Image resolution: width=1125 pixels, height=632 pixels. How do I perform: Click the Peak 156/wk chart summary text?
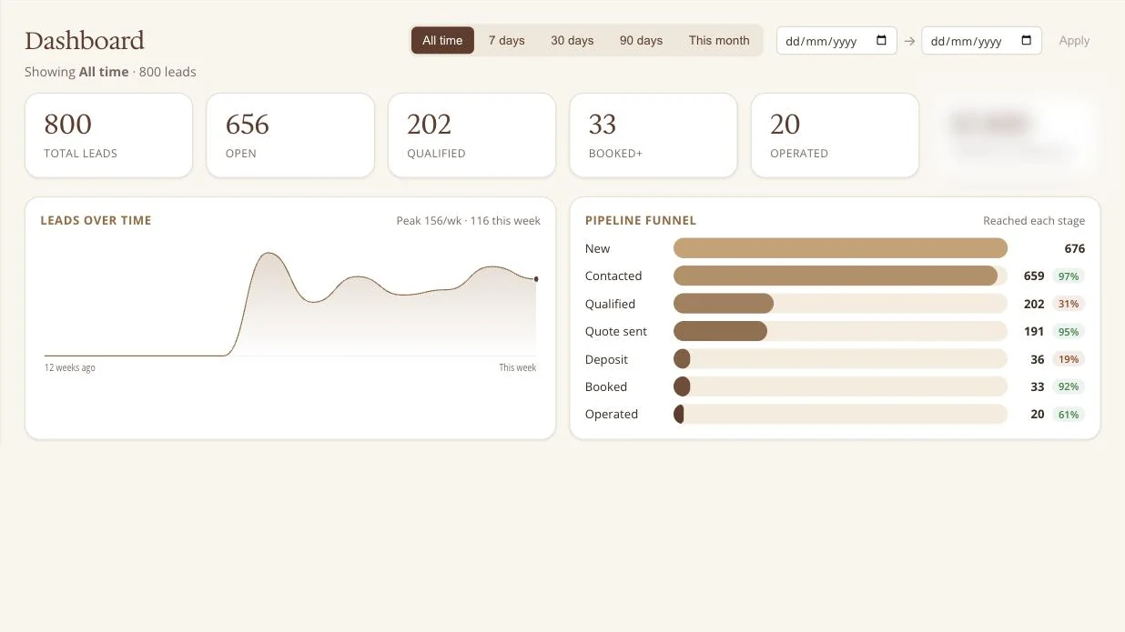click(469, 221)
